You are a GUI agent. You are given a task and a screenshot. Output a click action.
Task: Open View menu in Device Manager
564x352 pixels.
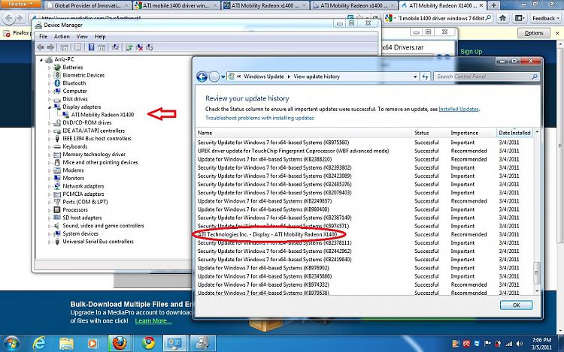click(x=82, y=37)
